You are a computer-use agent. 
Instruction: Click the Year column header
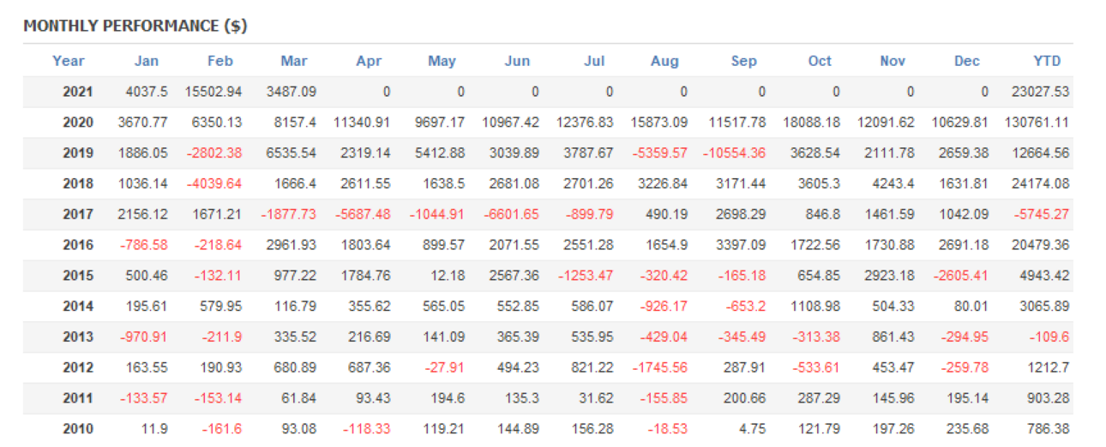(x=69, y=61)
